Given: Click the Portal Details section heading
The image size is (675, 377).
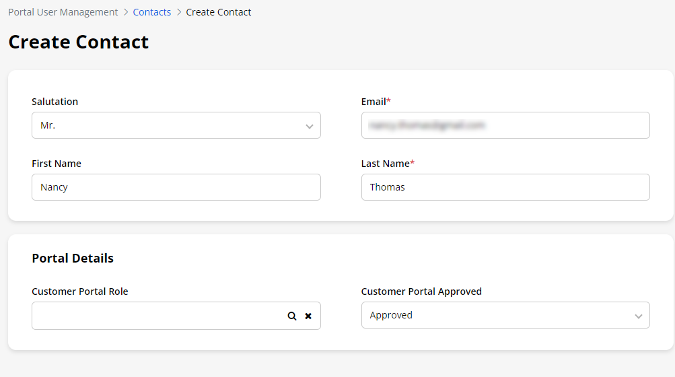Looking at the screenshot, I should pyautogui.click(x=73, y=259).
